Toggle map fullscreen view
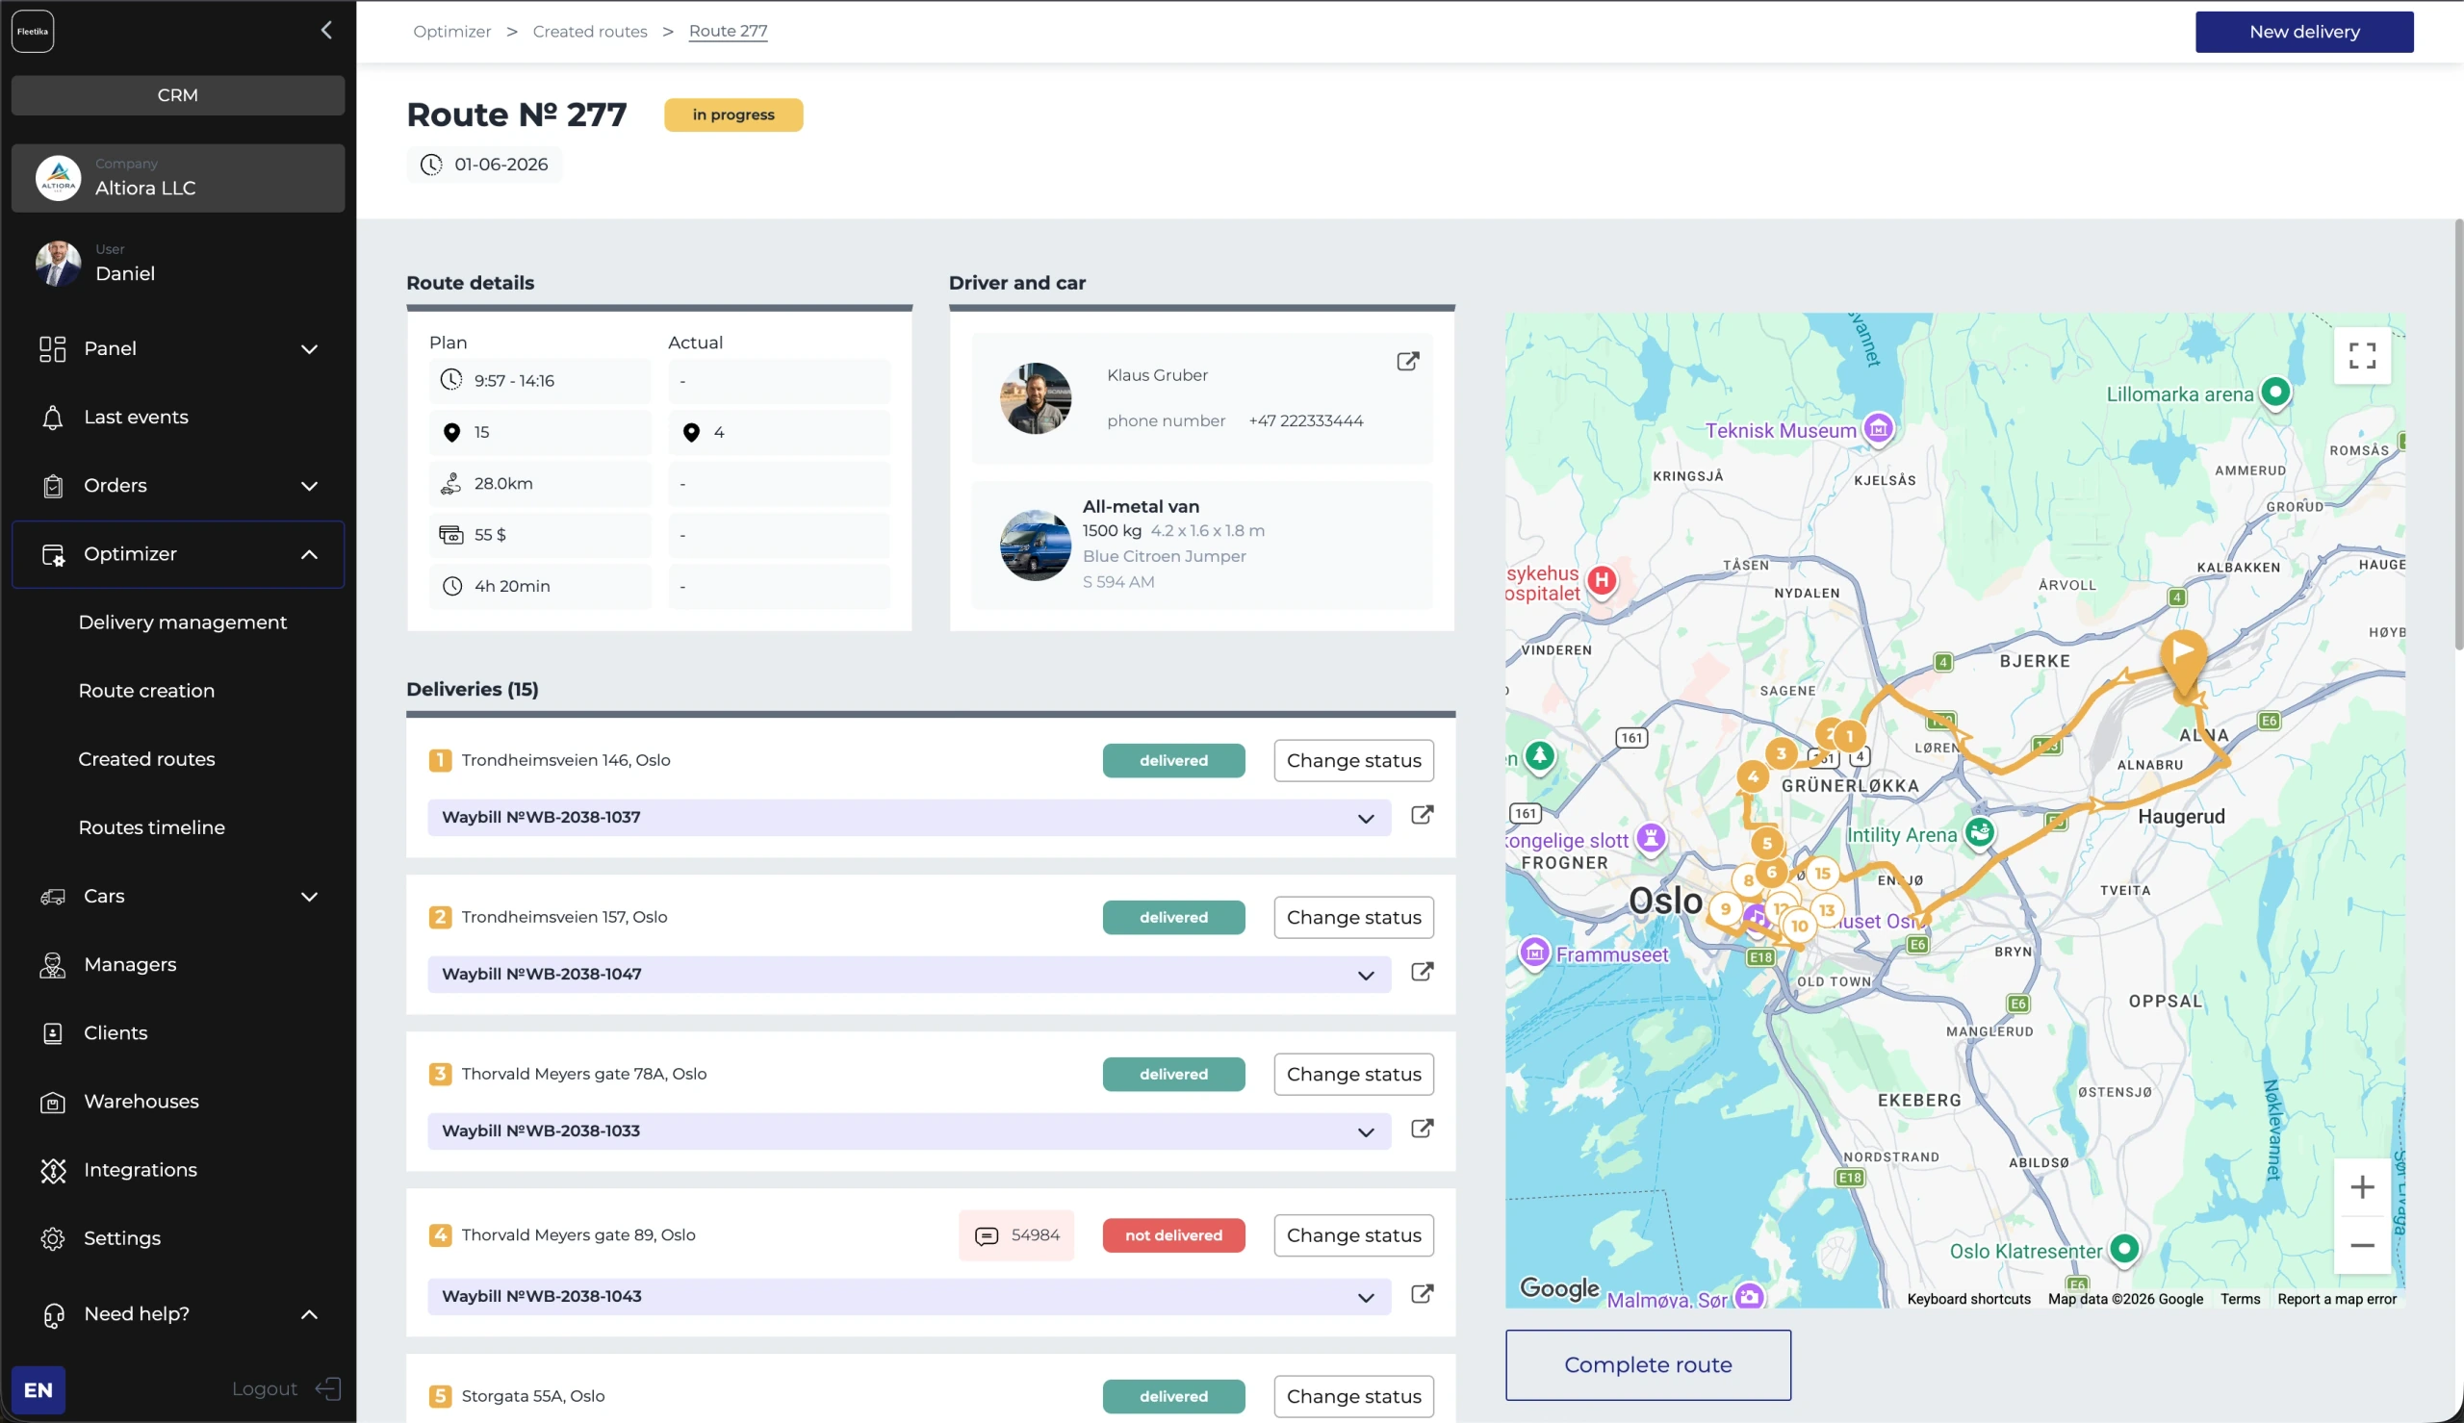 pos(2361,356)
